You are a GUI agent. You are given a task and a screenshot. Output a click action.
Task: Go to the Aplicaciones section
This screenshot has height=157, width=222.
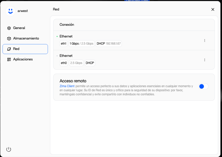click(x=23, y=59)
